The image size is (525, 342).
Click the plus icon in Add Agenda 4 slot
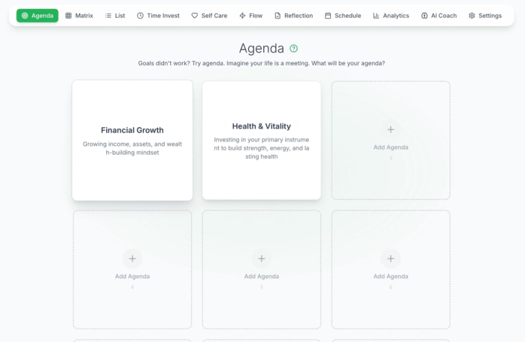click(x=132, y=259)
